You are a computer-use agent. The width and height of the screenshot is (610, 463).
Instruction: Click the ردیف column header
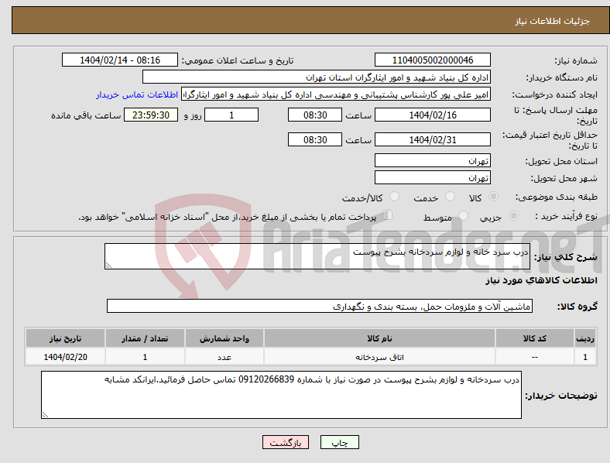pyautogui.click(x=585, y=338)
